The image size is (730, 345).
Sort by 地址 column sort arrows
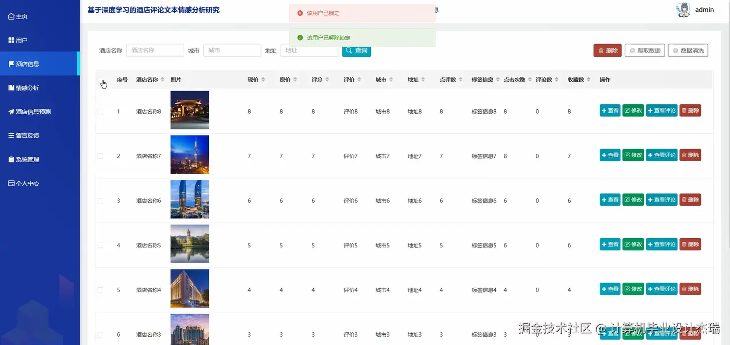tap(423, 80)
